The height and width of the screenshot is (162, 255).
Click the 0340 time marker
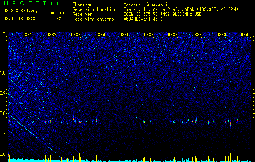click(246, 35)
